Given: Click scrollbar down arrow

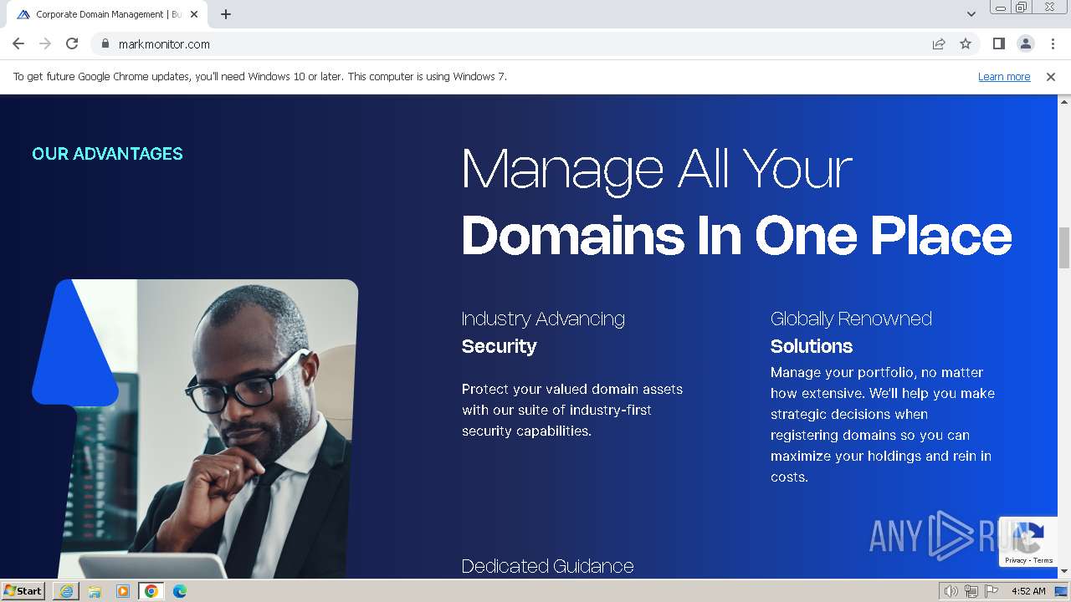Looking at the screenshot, I should tap(1064, 573).
